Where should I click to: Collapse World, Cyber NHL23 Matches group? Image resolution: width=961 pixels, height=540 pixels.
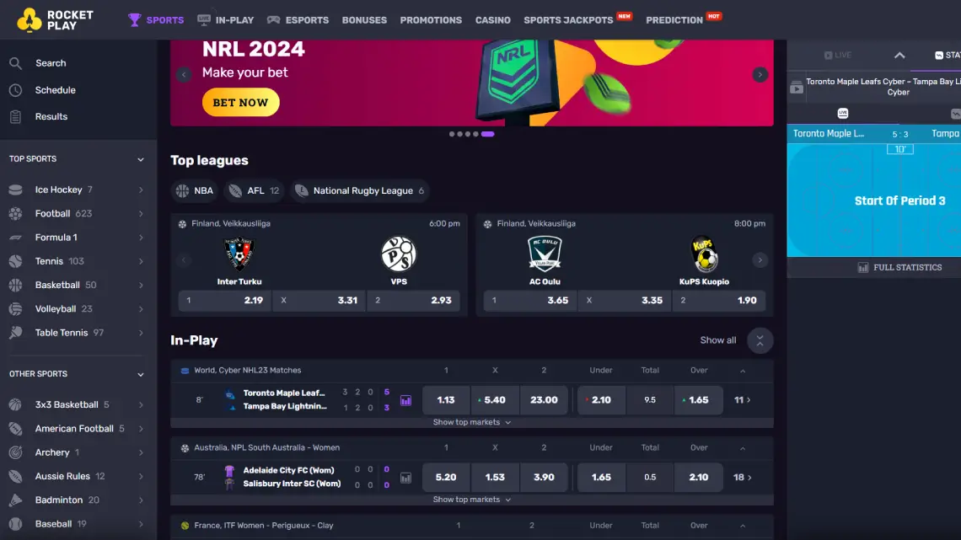tap(742, 371)
